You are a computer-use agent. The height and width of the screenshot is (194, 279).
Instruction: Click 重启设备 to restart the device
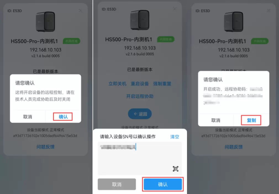pyautogui.click(x=140, y=83)
